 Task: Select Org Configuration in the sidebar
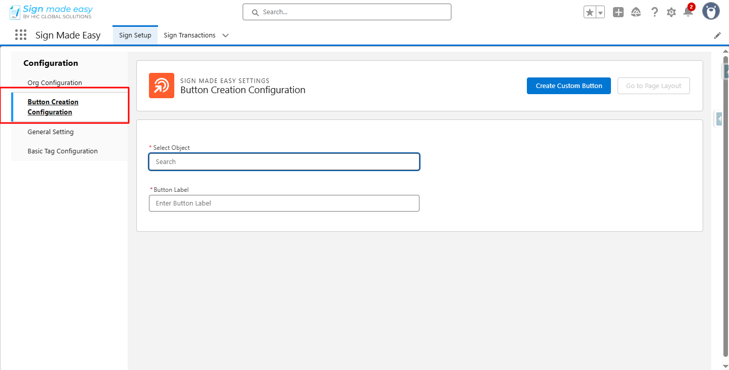[x=55, y=83]
